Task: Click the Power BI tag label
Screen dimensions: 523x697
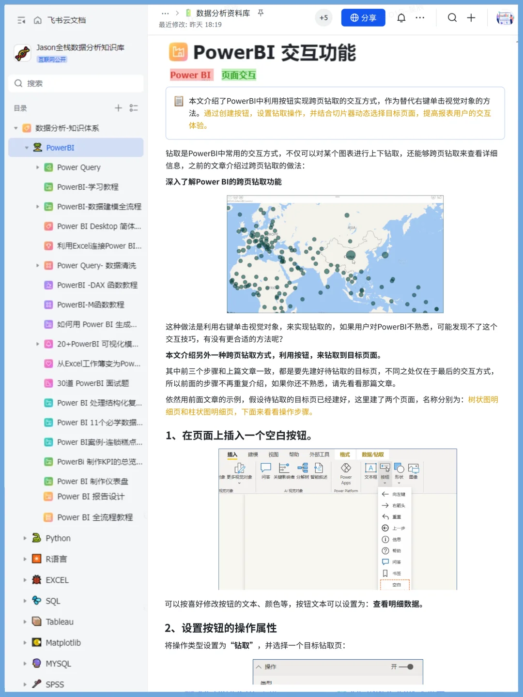Action: [x=190, y=75]
